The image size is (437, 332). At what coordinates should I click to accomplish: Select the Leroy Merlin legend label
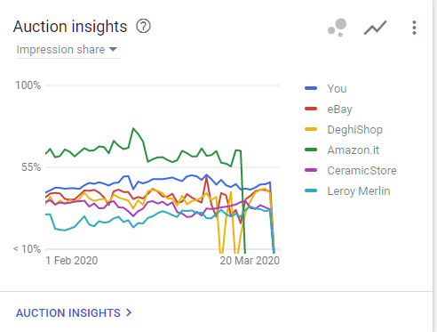tap(359, 191)
